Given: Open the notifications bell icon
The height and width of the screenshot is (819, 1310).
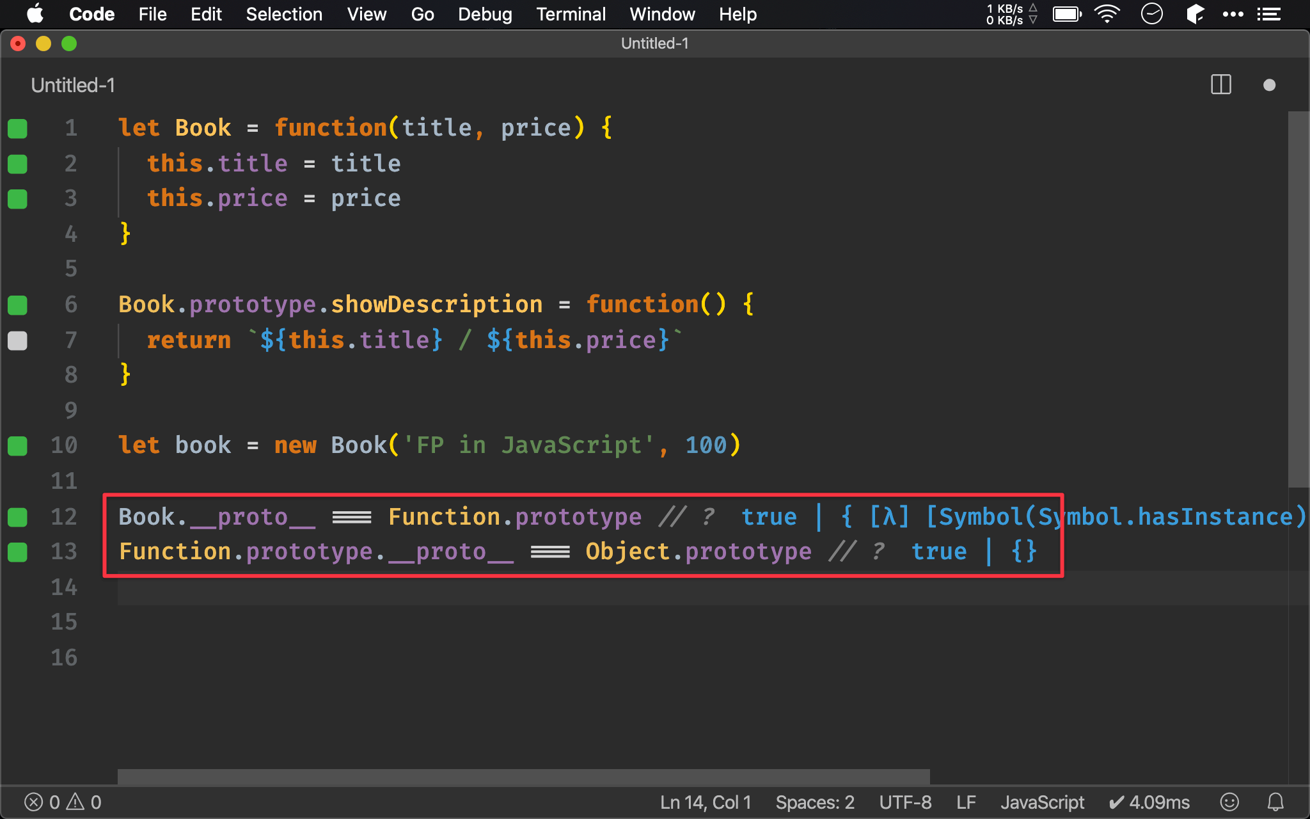Looking at the screenshot, I should tap(1275, 802).
